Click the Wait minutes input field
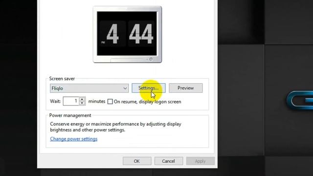This screenshot has height=176, width=313. click(71, 101)
